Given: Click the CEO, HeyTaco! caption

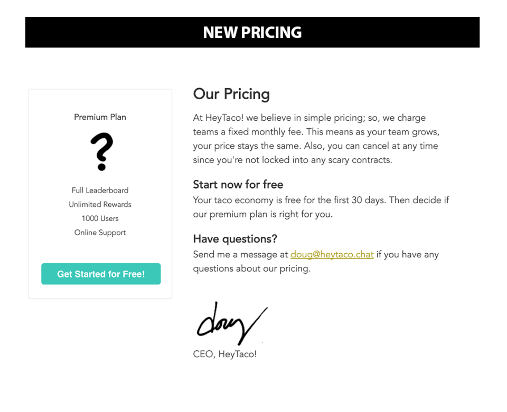Looking at the screenshot, I should click(225, 354).
